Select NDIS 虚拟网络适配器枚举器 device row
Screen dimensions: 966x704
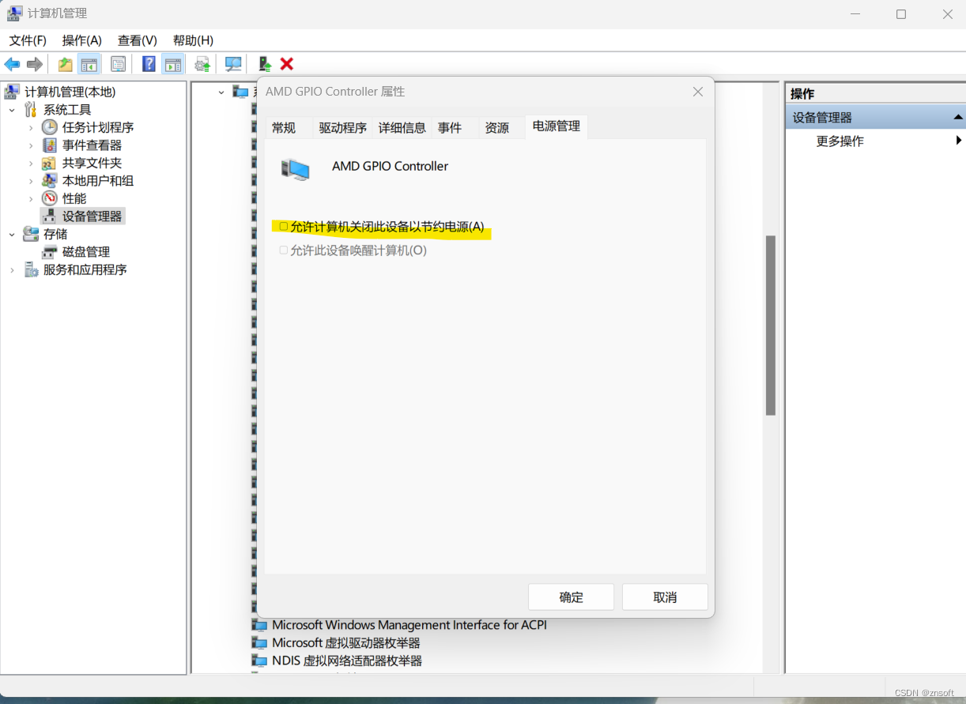pos(347,661)
